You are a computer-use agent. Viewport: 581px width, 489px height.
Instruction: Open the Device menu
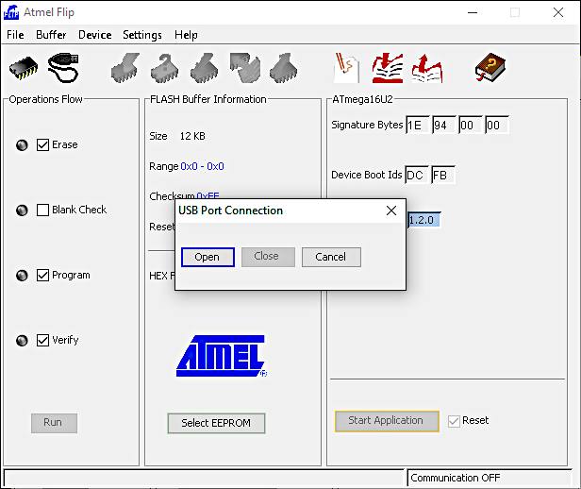(x=95, y=35)
